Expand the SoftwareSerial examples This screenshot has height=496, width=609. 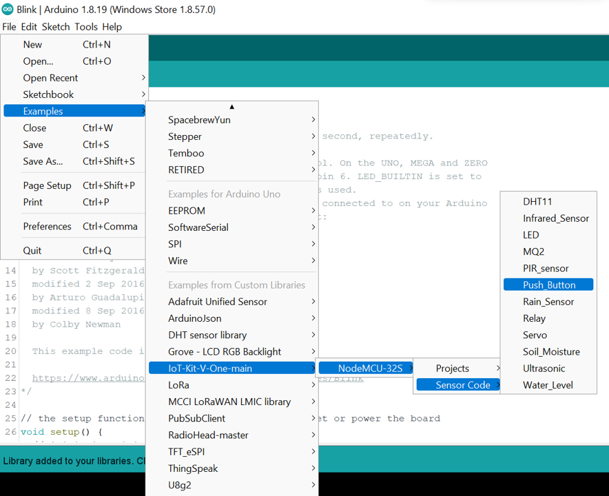pyautogui.click(x=232, y=227)
